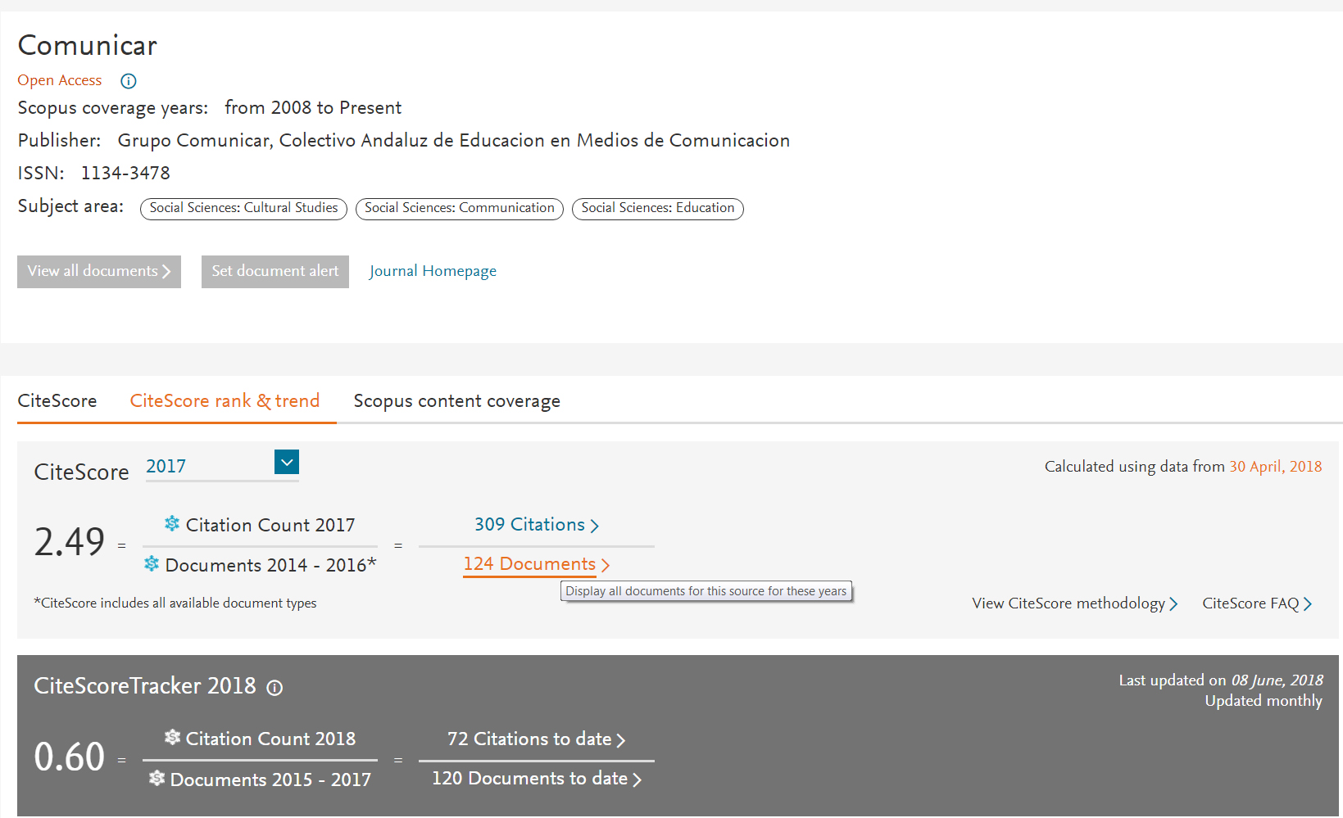Image resolution: width=1343 pixels, height=818 pixels.
Task: Switch to the CiteScore tab
Action: click(x=57, y=401)
